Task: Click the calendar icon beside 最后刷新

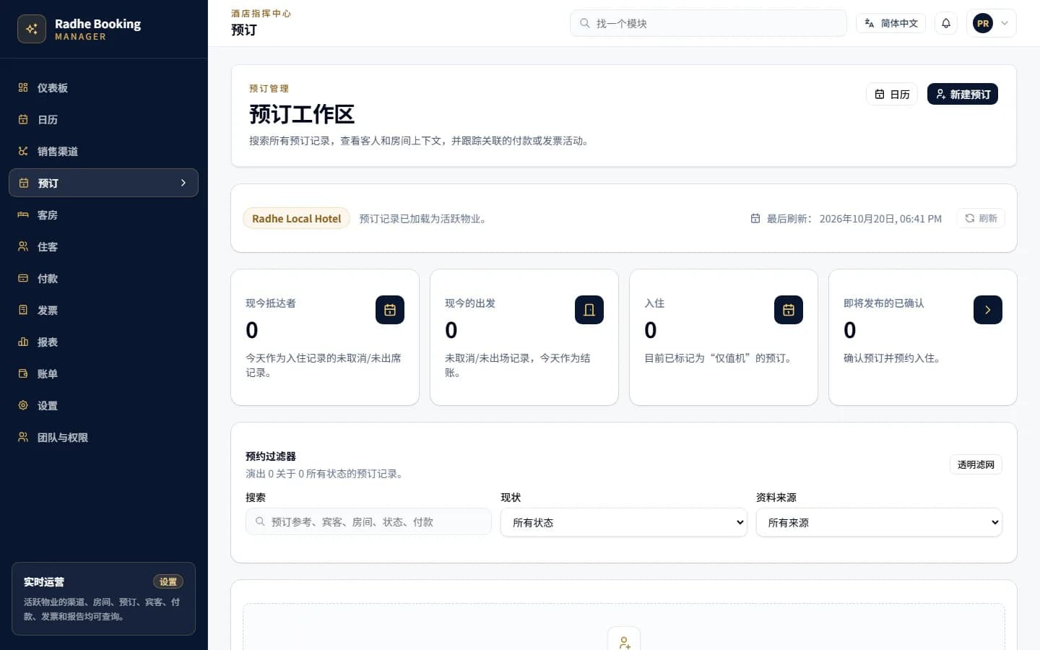Action: coord(755,218)
